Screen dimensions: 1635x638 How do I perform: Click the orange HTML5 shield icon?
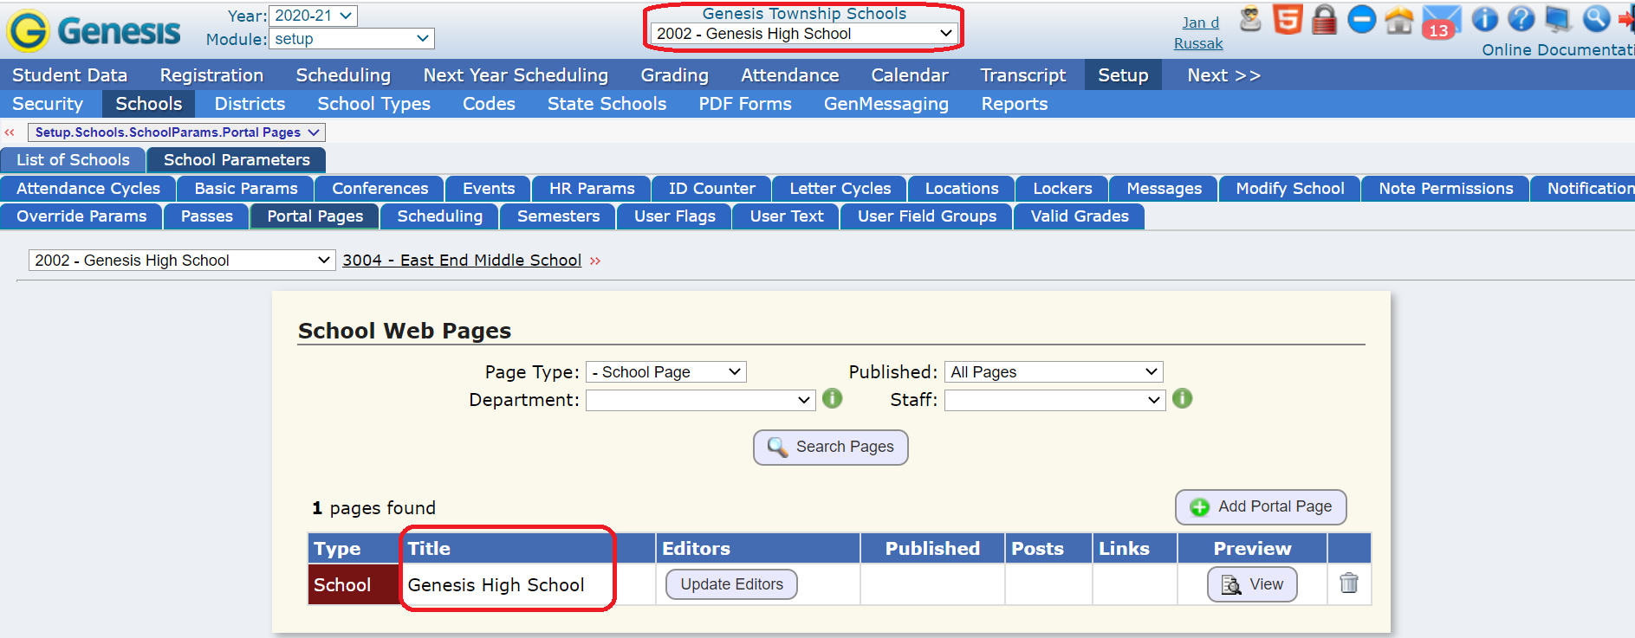coord(1288,19)
